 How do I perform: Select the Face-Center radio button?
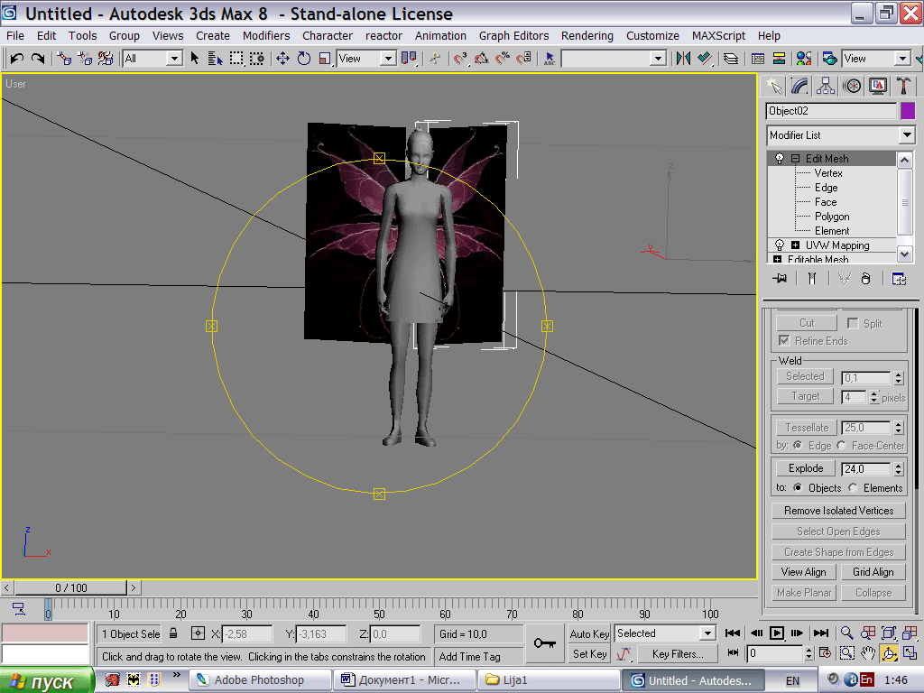(x=841, y=446)
